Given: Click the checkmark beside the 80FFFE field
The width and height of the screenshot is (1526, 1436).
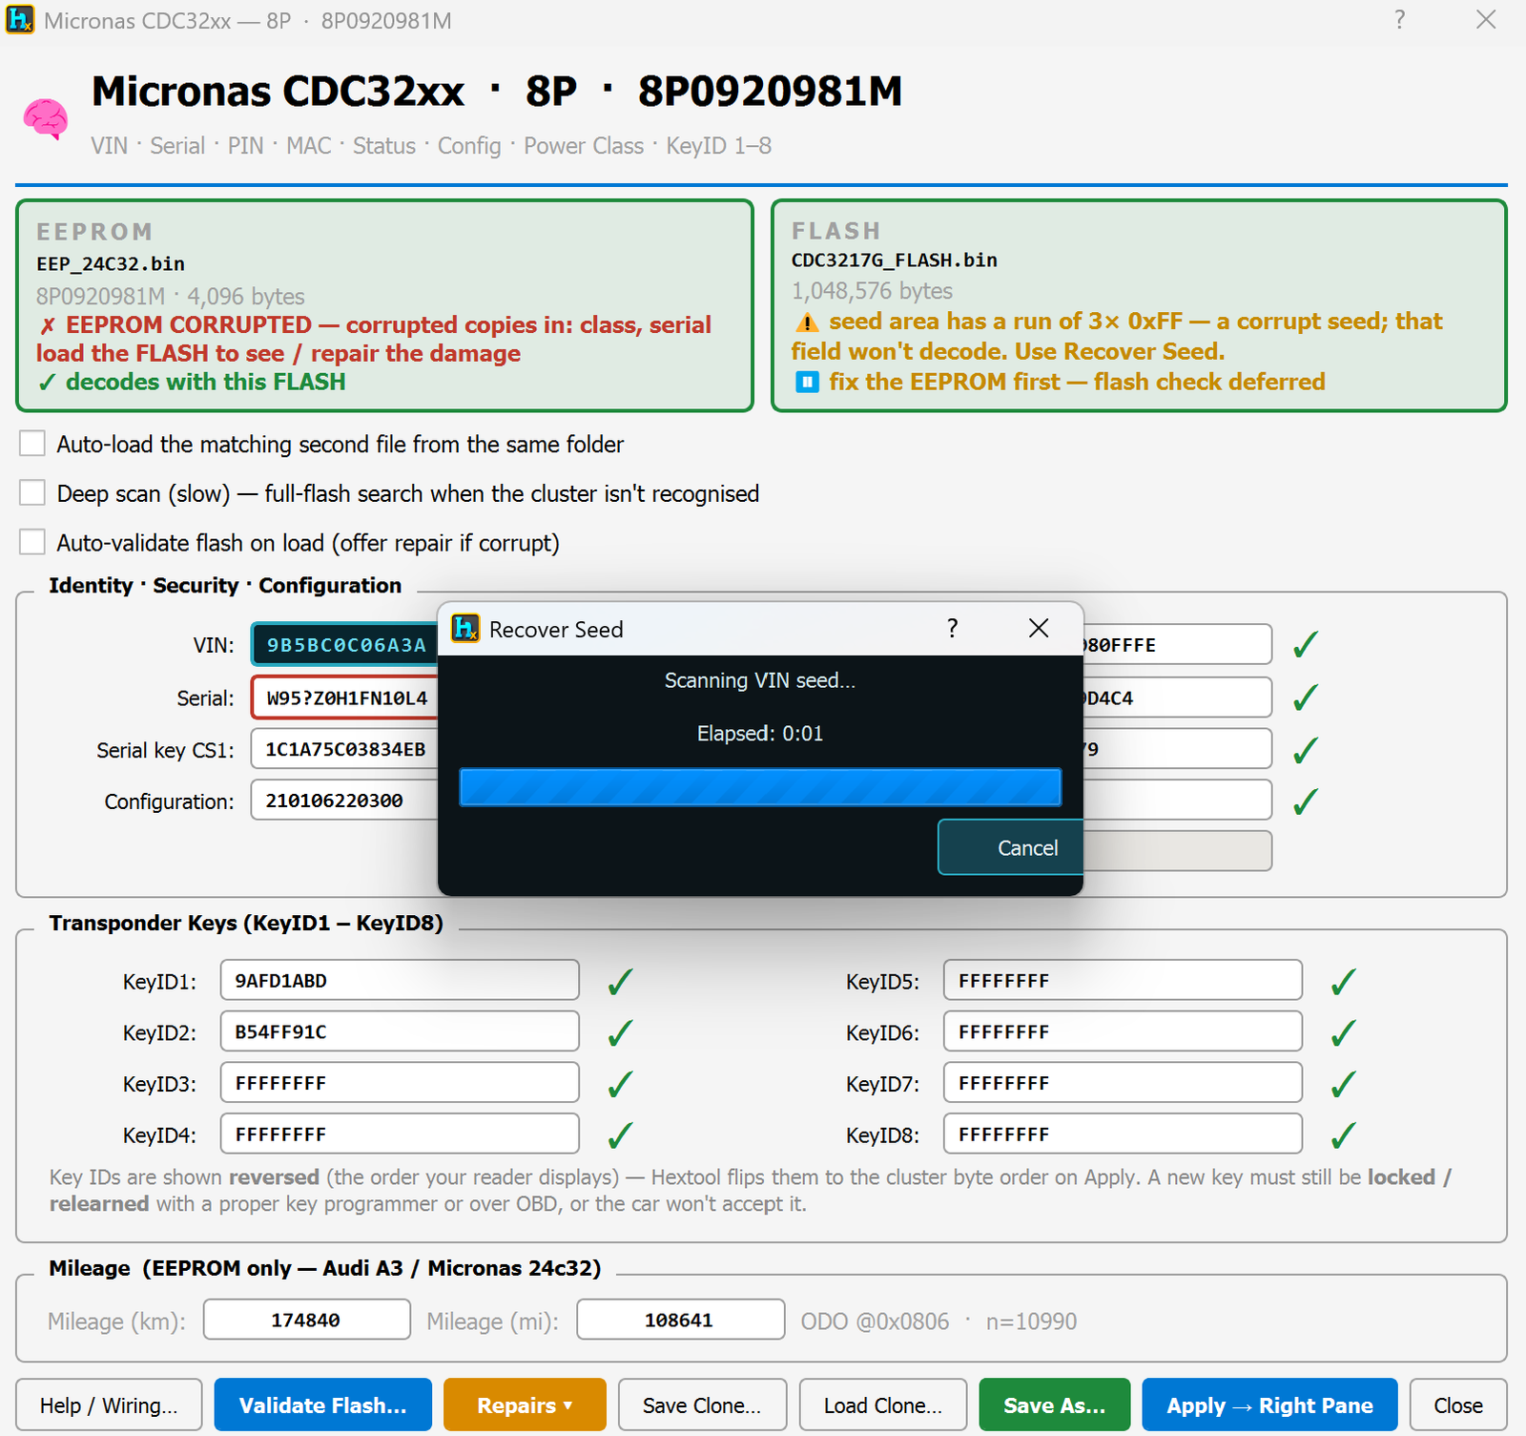Looking at the screenshot, I should (1306, 645).
